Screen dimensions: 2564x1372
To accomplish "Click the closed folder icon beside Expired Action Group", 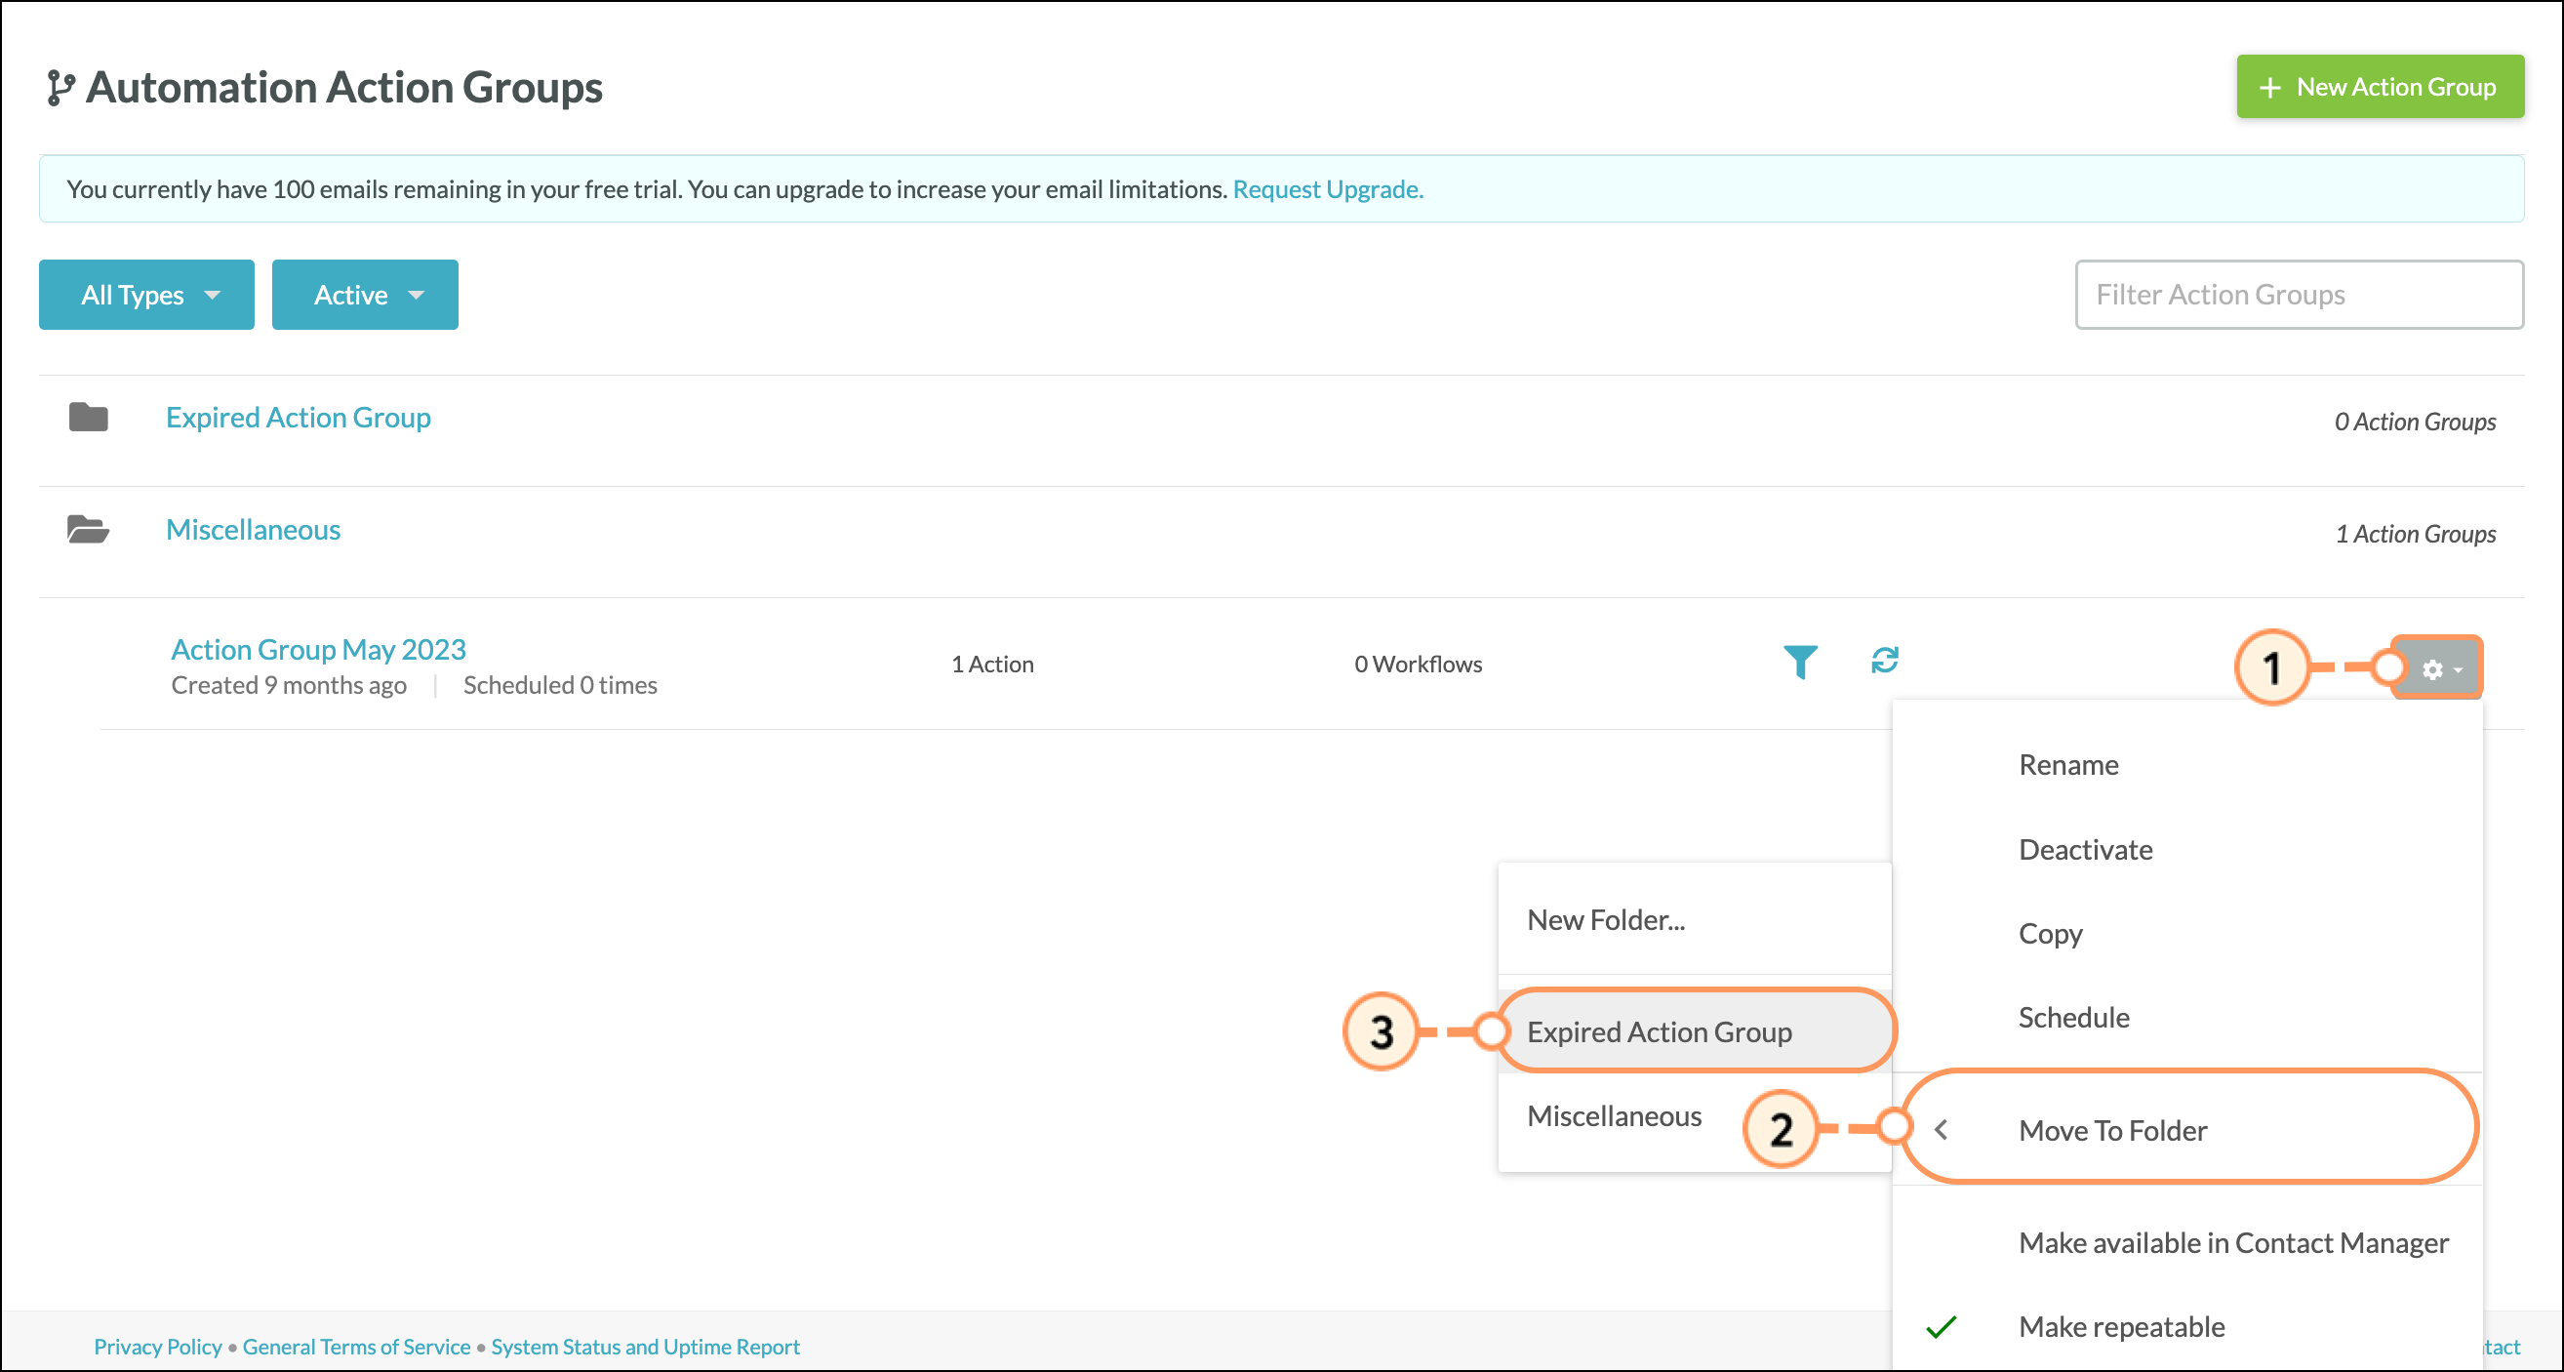I will click(x=89, y=418).
